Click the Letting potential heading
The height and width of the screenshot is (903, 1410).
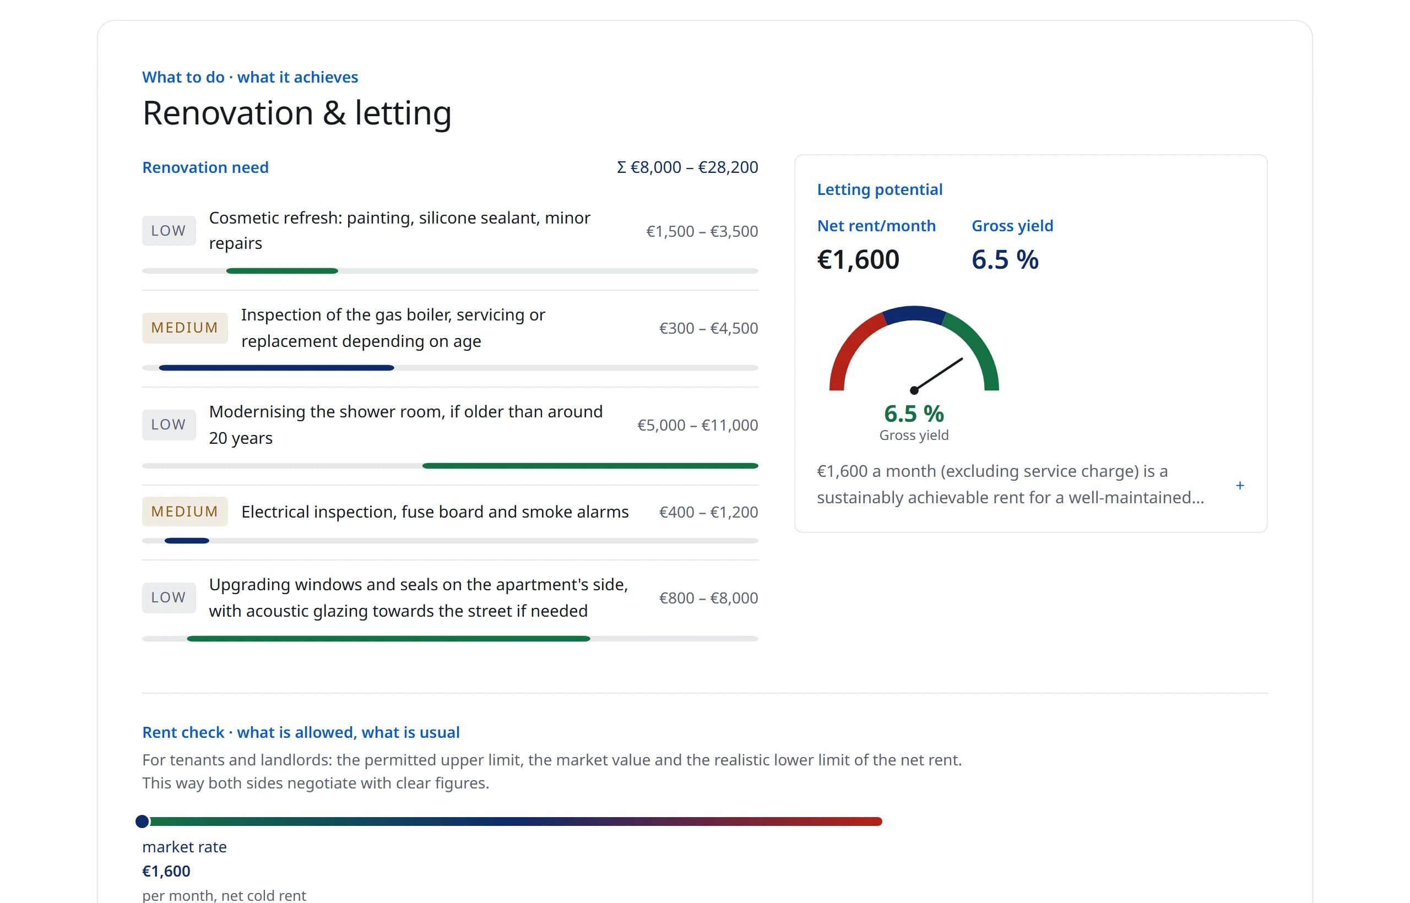[880, 189]
